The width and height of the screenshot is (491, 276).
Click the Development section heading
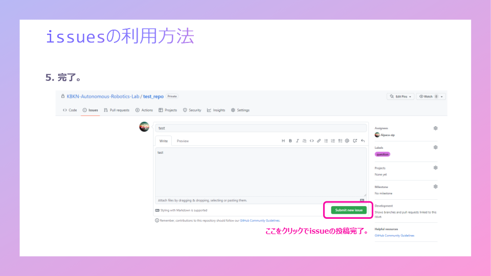coord(384,206)
